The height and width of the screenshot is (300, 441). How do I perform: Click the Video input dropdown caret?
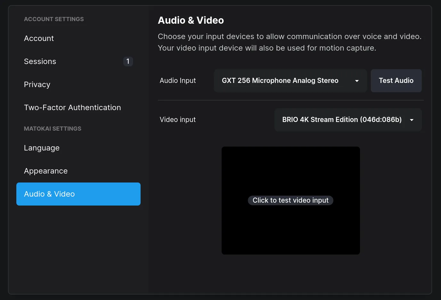[412, 120]
